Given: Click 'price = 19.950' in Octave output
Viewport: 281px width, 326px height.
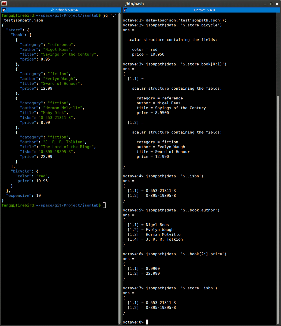Looking at the screenshot, I should [148, 55].
